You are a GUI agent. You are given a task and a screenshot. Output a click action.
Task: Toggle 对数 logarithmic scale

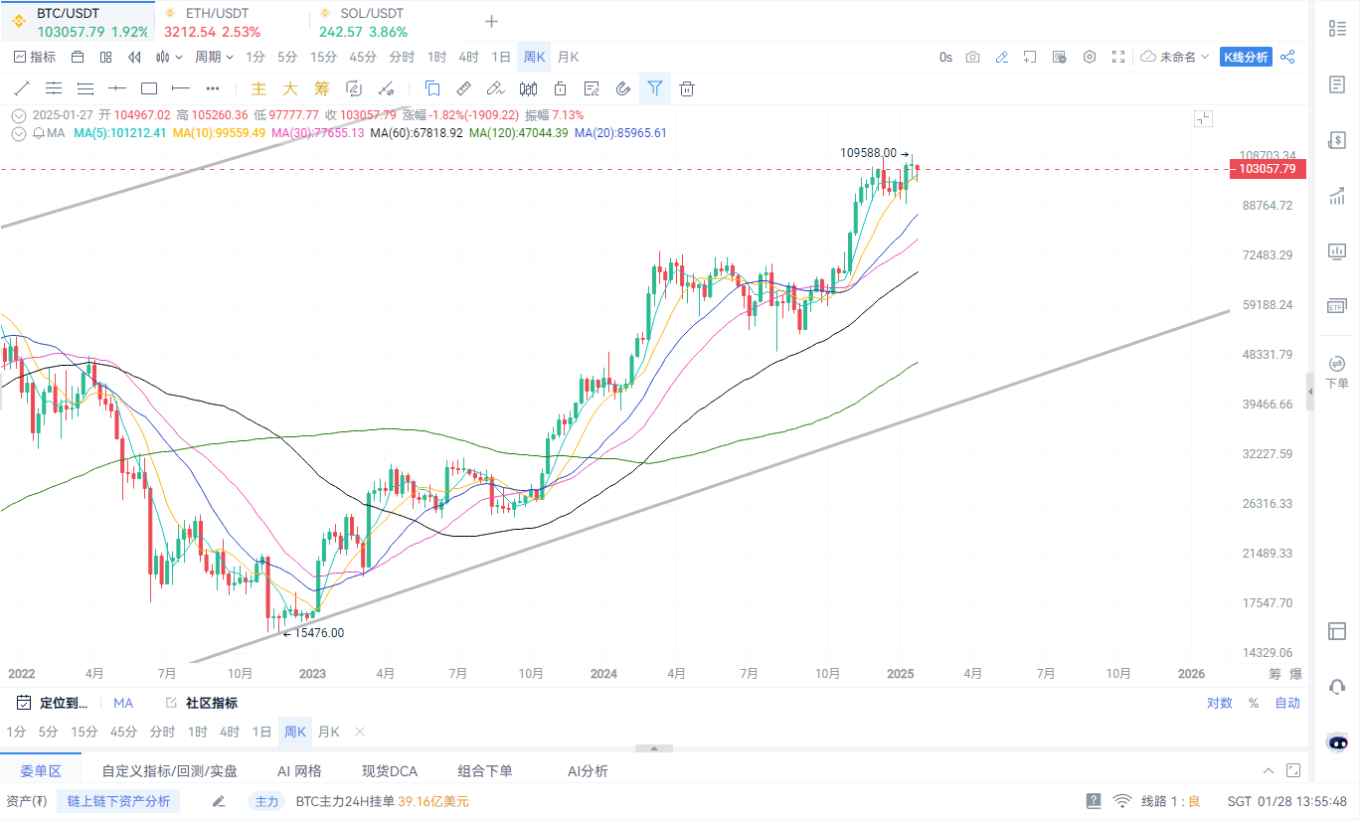[x=1220, y=703]
